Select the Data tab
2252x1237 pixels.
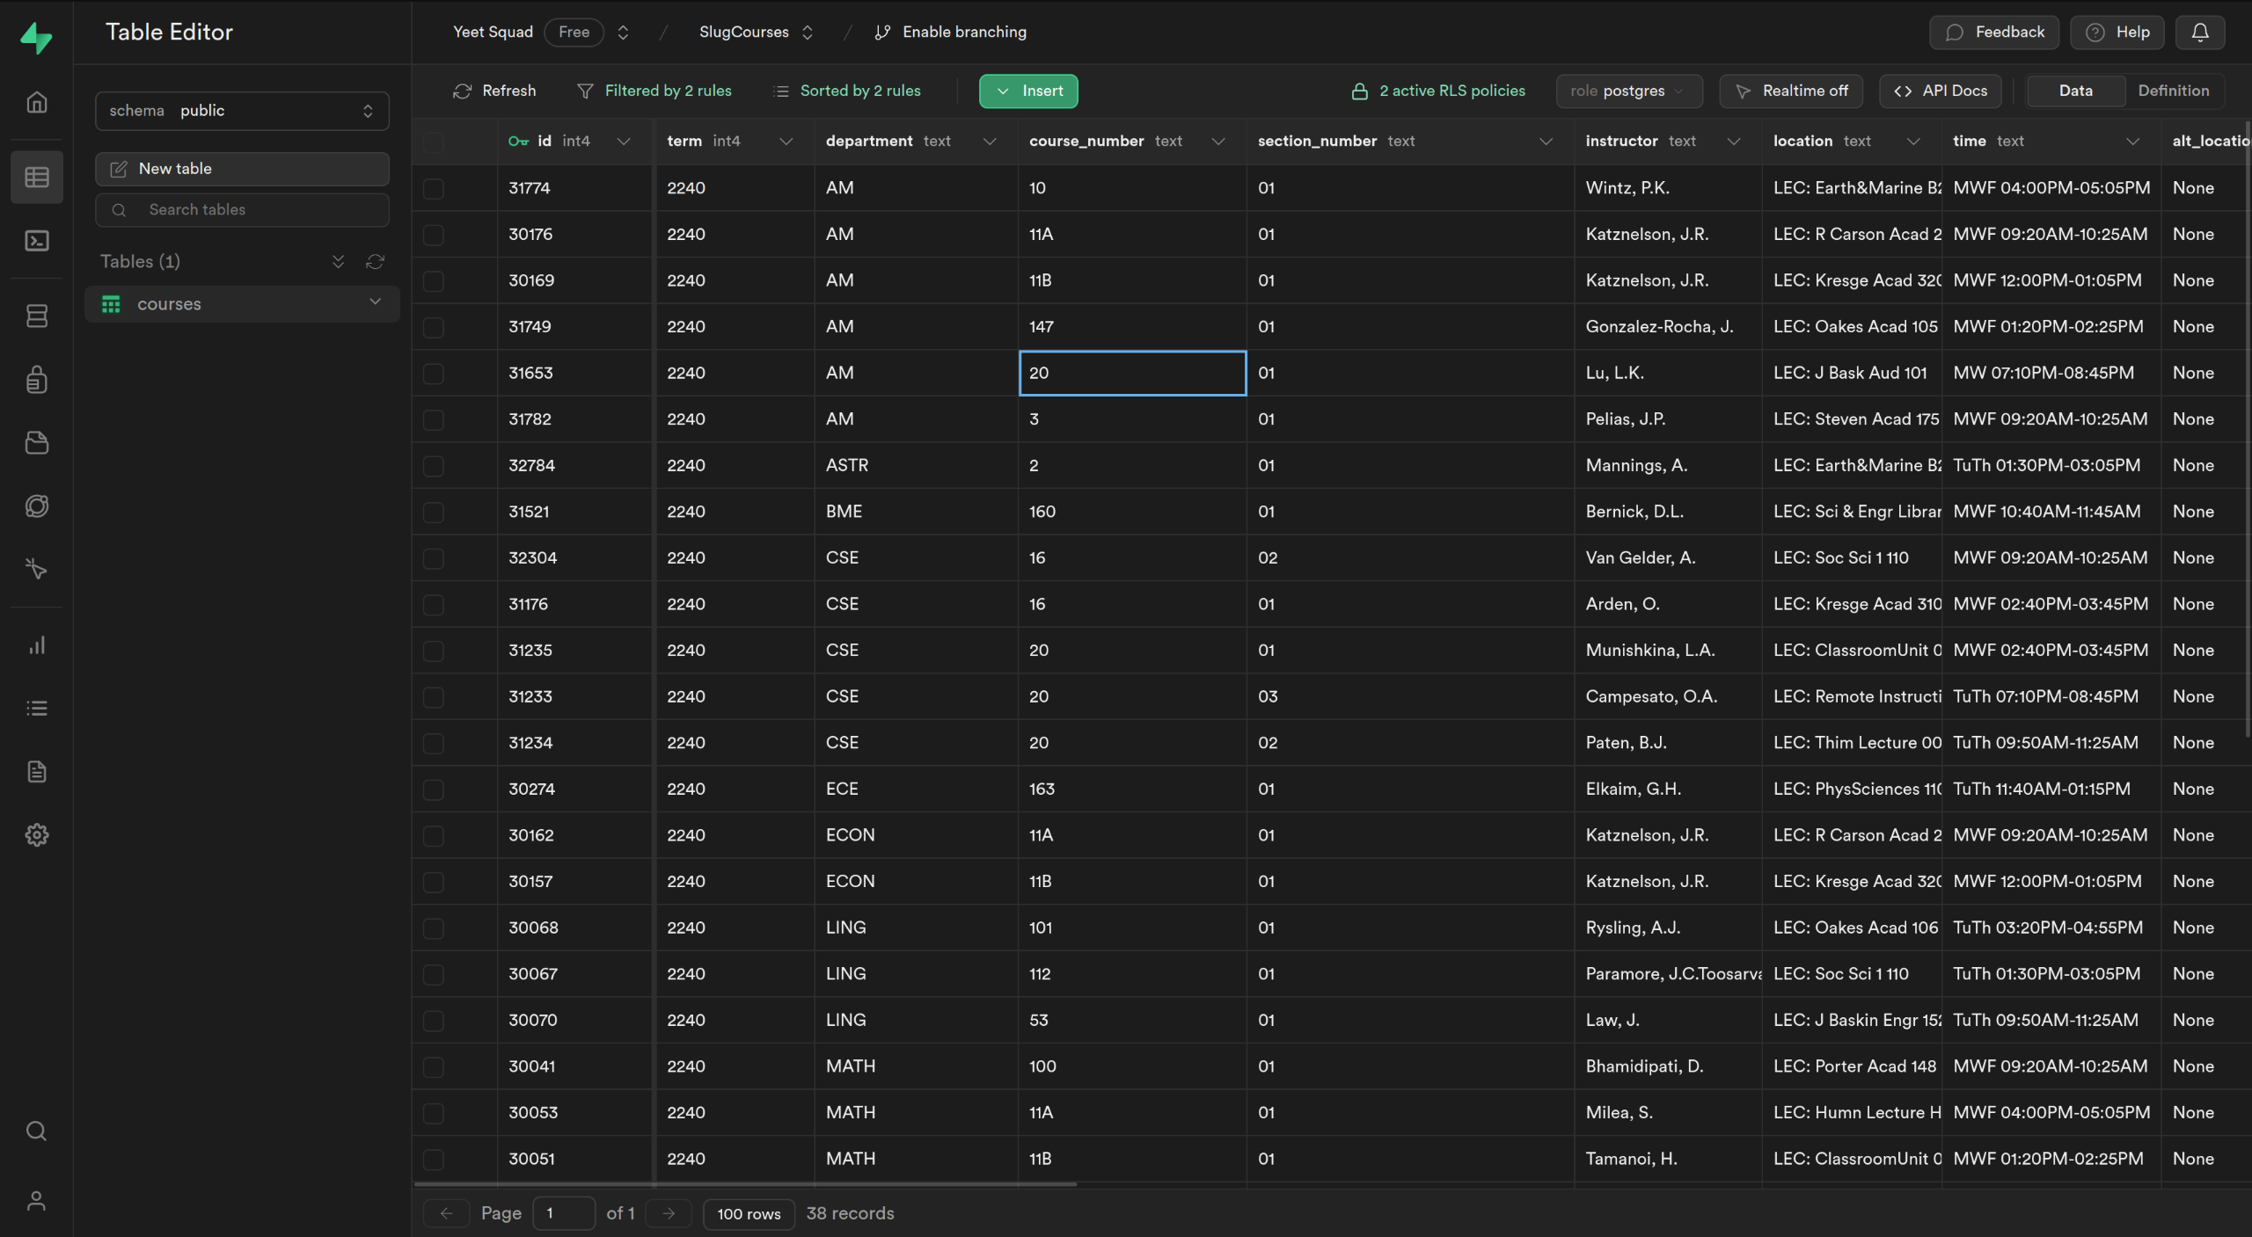pos(2075,91)
